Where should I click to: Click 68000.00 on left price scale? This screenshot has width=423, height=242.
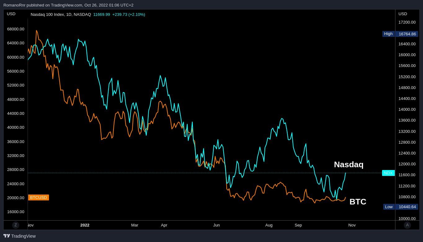(16, 29)
